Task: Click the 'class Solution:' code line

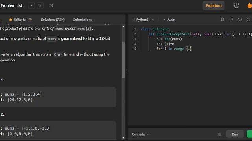Action: pyautogui.click(x=155, y=29)
